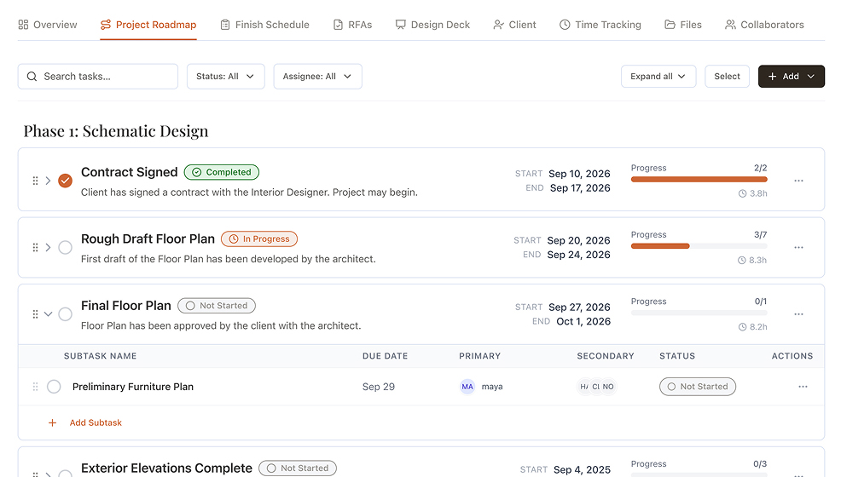Click Oct 1, 2026 end date

click(583, 322)
